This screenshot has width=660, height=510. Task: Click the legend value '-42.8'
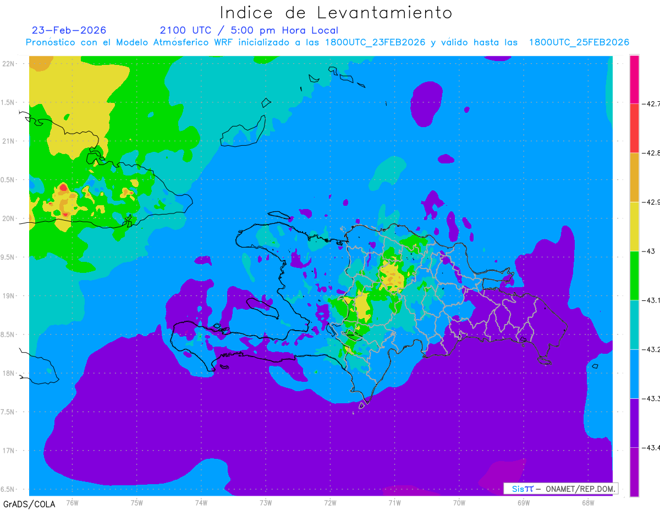651,153
